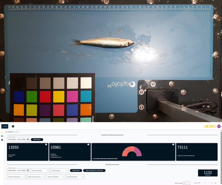Click the info icon on the 13555 card

(x=46, y=144)
